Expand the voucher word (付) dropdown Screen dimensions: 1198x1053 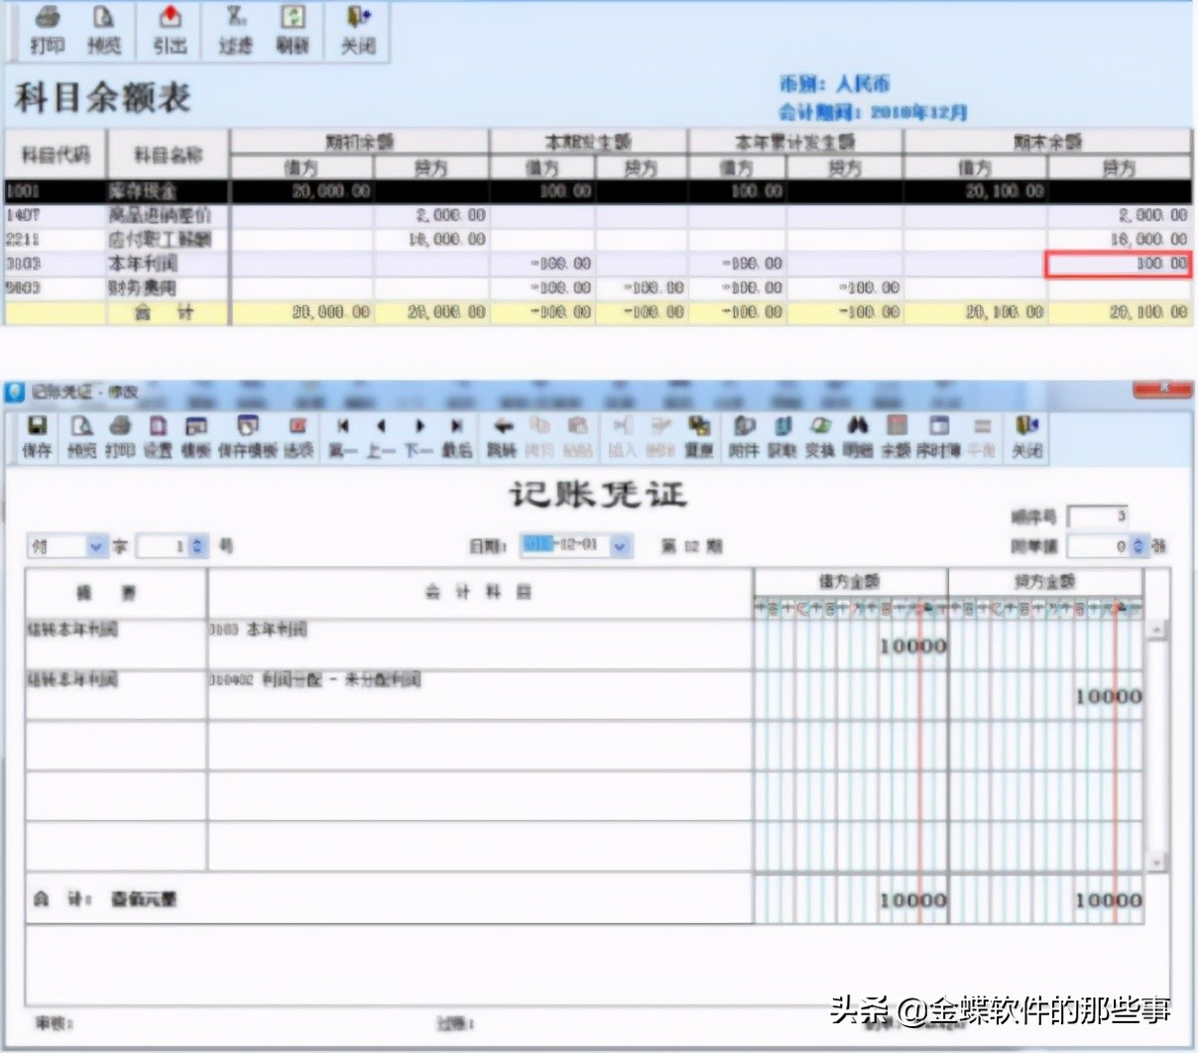(x=96, y=546)
